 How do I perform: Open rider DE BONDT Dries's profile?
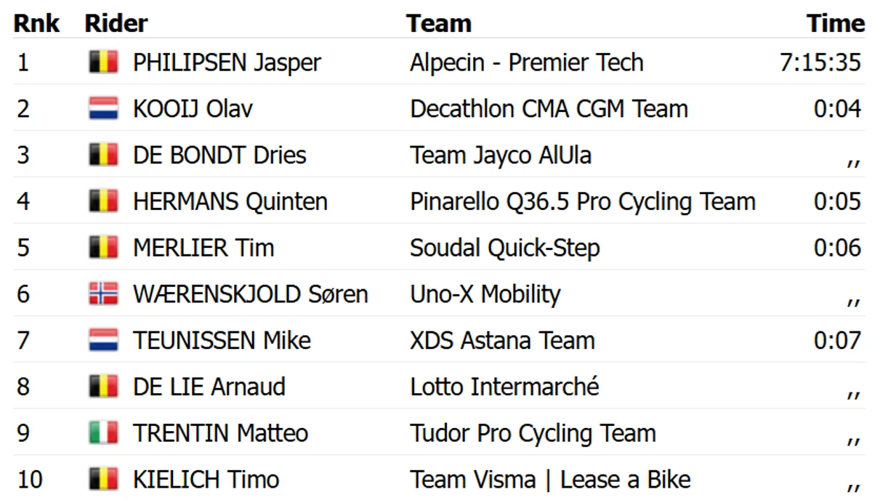click(219, 156)
